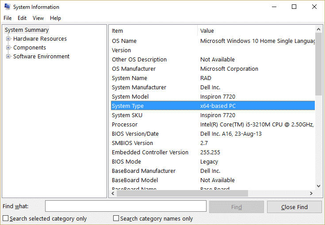Expand the Software Environment node
The image size is (325, 225).
[8, 56]
